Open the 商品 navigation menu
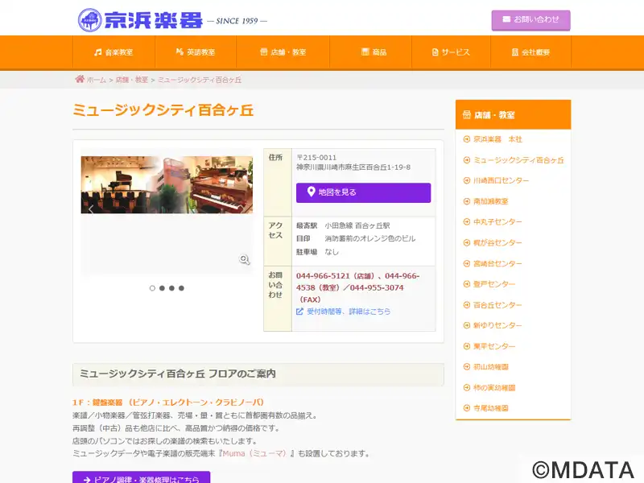 [374, 52]
